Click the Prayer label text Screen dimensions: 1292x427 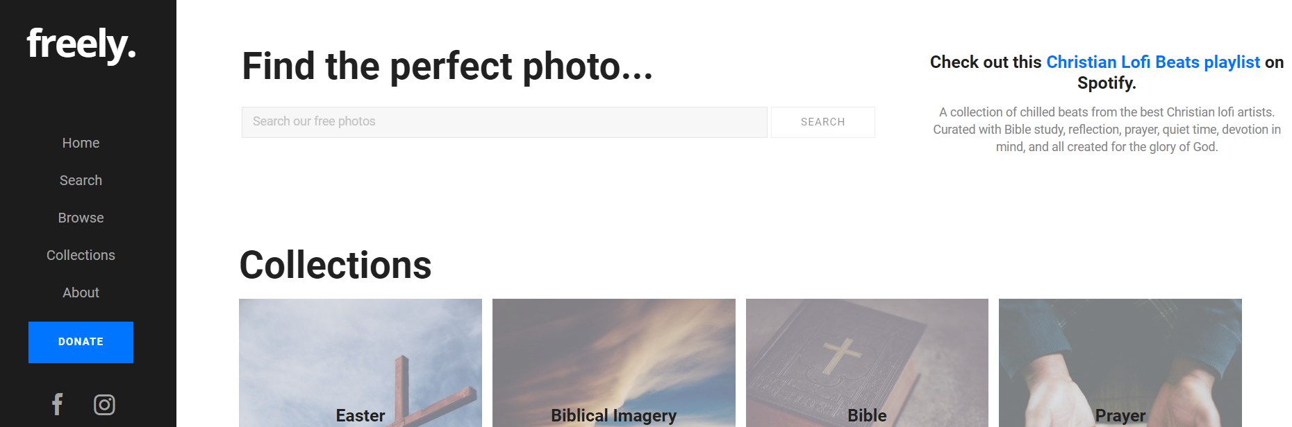[x=1120, y=415]
